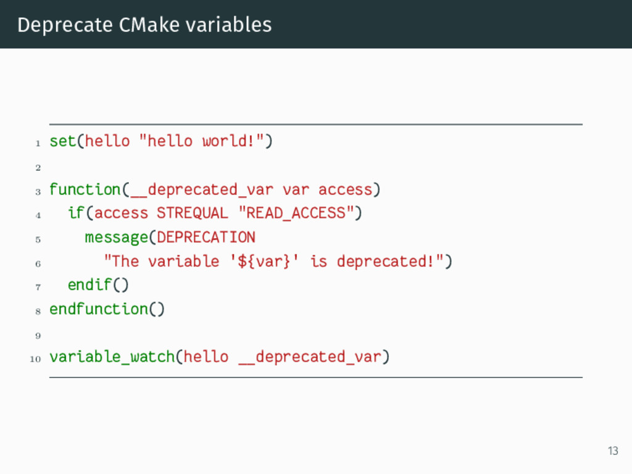
Task: Click line number 1 in the gutter
Action: coord(38,143)
